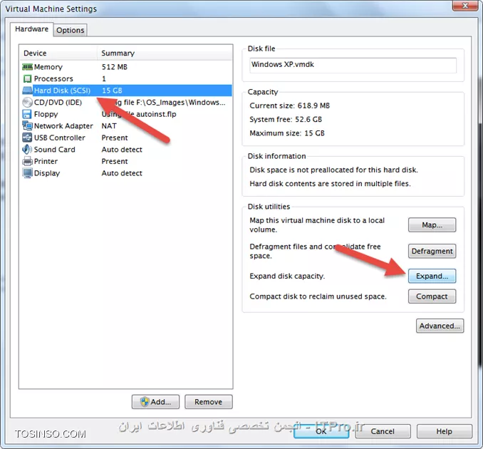Select the Network Adapter row label

pos(63,125)
